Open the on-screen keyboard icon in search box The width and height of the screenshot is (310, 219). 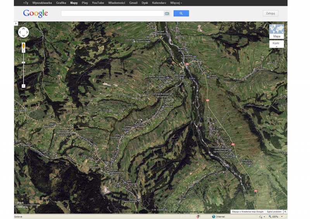point(167,14)
